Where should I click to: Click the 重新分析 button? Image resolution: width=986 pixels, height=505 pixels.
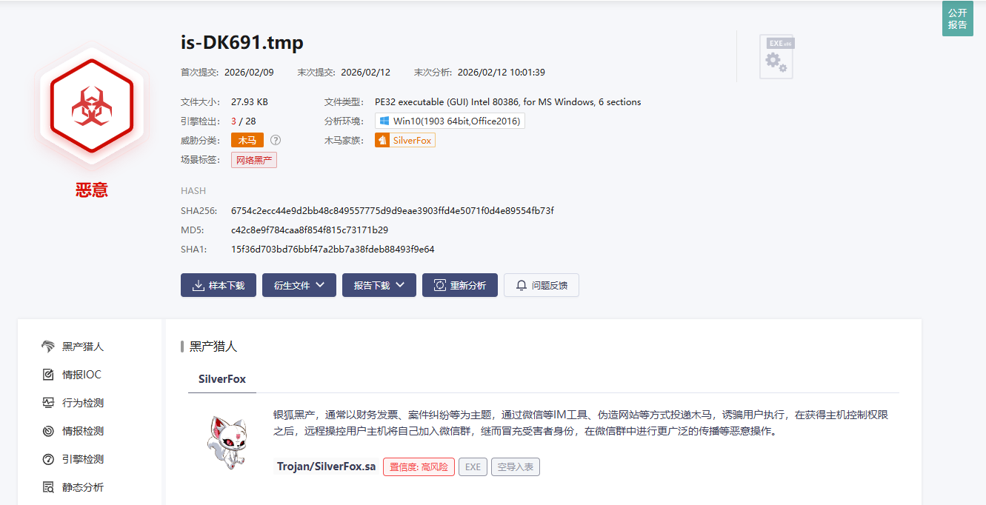coord(459,285)
